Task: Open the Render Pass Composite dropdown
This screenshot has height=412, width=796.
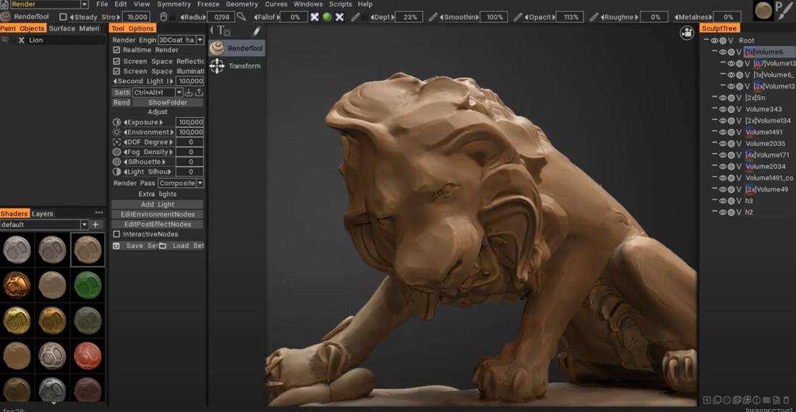Action: pyautogui.click(x=181, y=184)
